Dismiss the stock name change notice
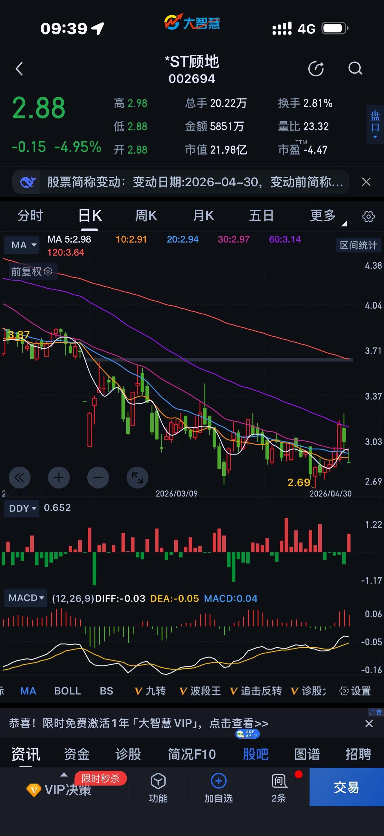The width and height of the screenshot is (384, 836). coord(366,182)
